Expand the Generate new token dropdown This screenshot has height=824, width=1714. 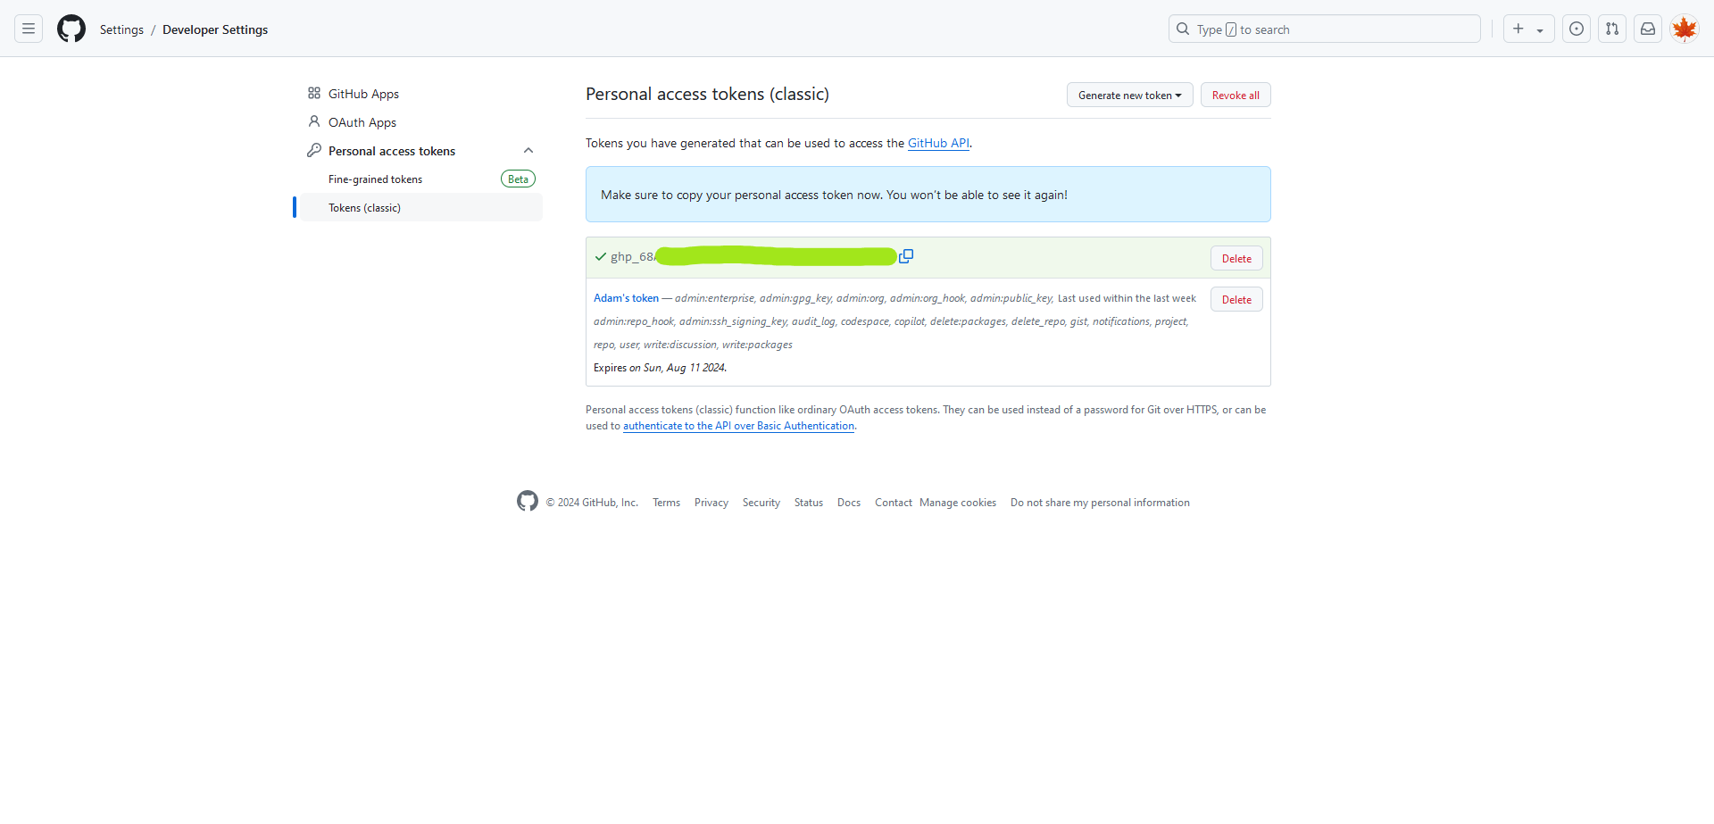click(x=1129, y=96)
